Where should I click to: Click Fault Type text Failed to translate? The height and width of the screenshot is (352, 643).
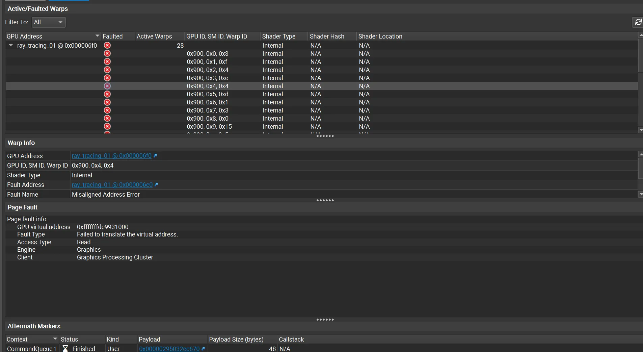click(127, 234)
